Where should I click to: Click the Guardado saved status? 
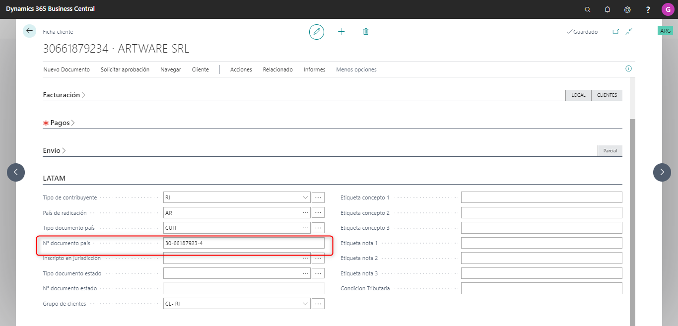[582, 32]
